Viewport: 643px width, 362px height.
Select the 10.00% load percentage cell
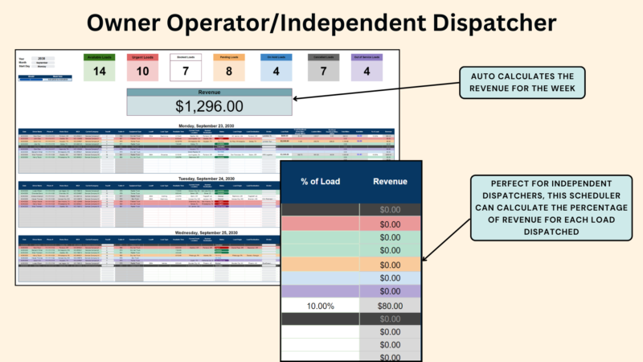(320, 306)
